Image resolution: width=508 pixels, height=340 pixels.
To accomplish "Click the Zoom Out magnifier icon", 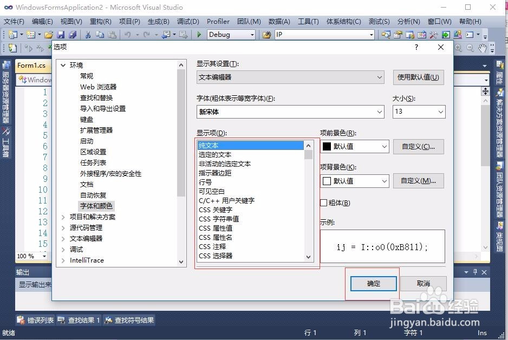I will pos(470,48).
